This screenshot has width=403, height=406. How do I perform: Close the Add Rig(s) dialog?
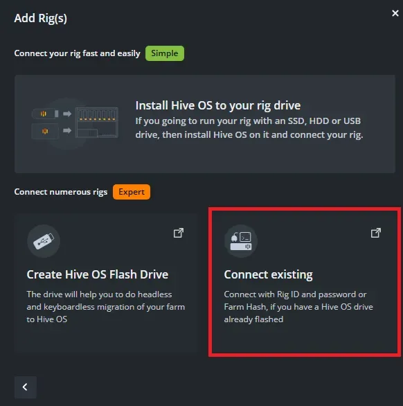[x=395, y=13]
